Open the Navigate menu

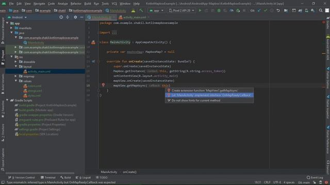[39, 4]
